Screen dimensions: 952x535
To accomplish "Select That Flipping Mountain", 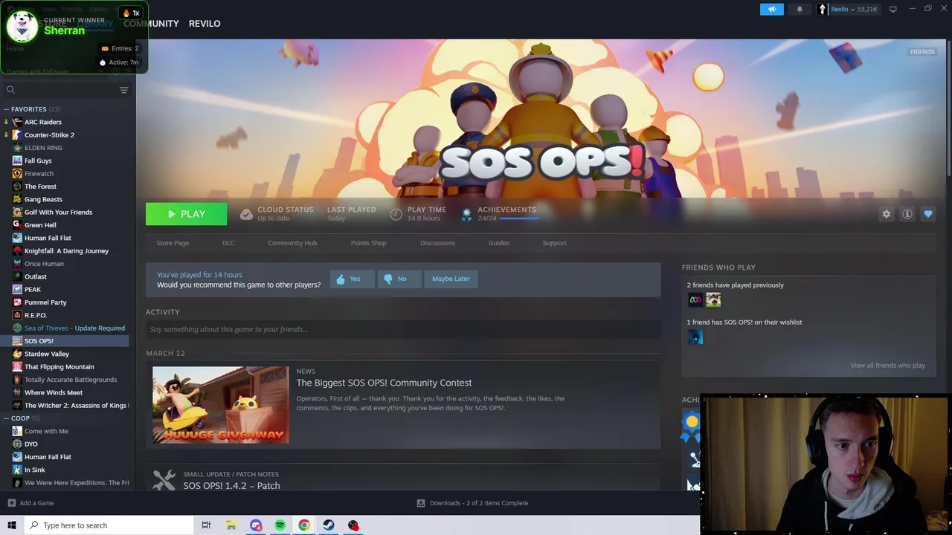I will click(x=59, y=366).
